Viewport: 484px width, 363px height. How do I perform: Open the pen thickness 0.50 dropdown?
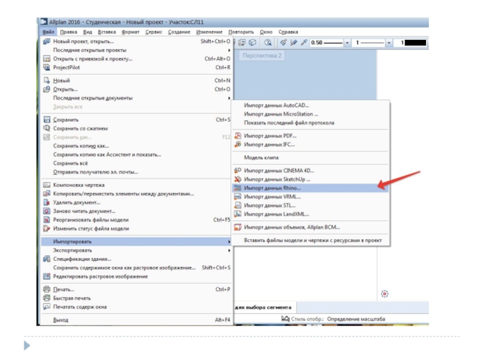347,44
